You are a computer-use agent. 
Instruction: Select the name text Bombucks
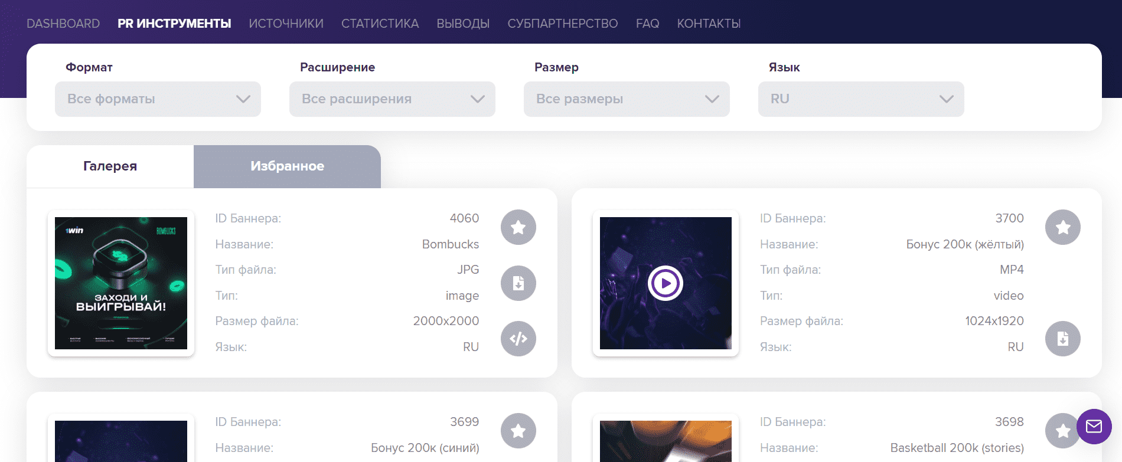[x=451, y=244]
